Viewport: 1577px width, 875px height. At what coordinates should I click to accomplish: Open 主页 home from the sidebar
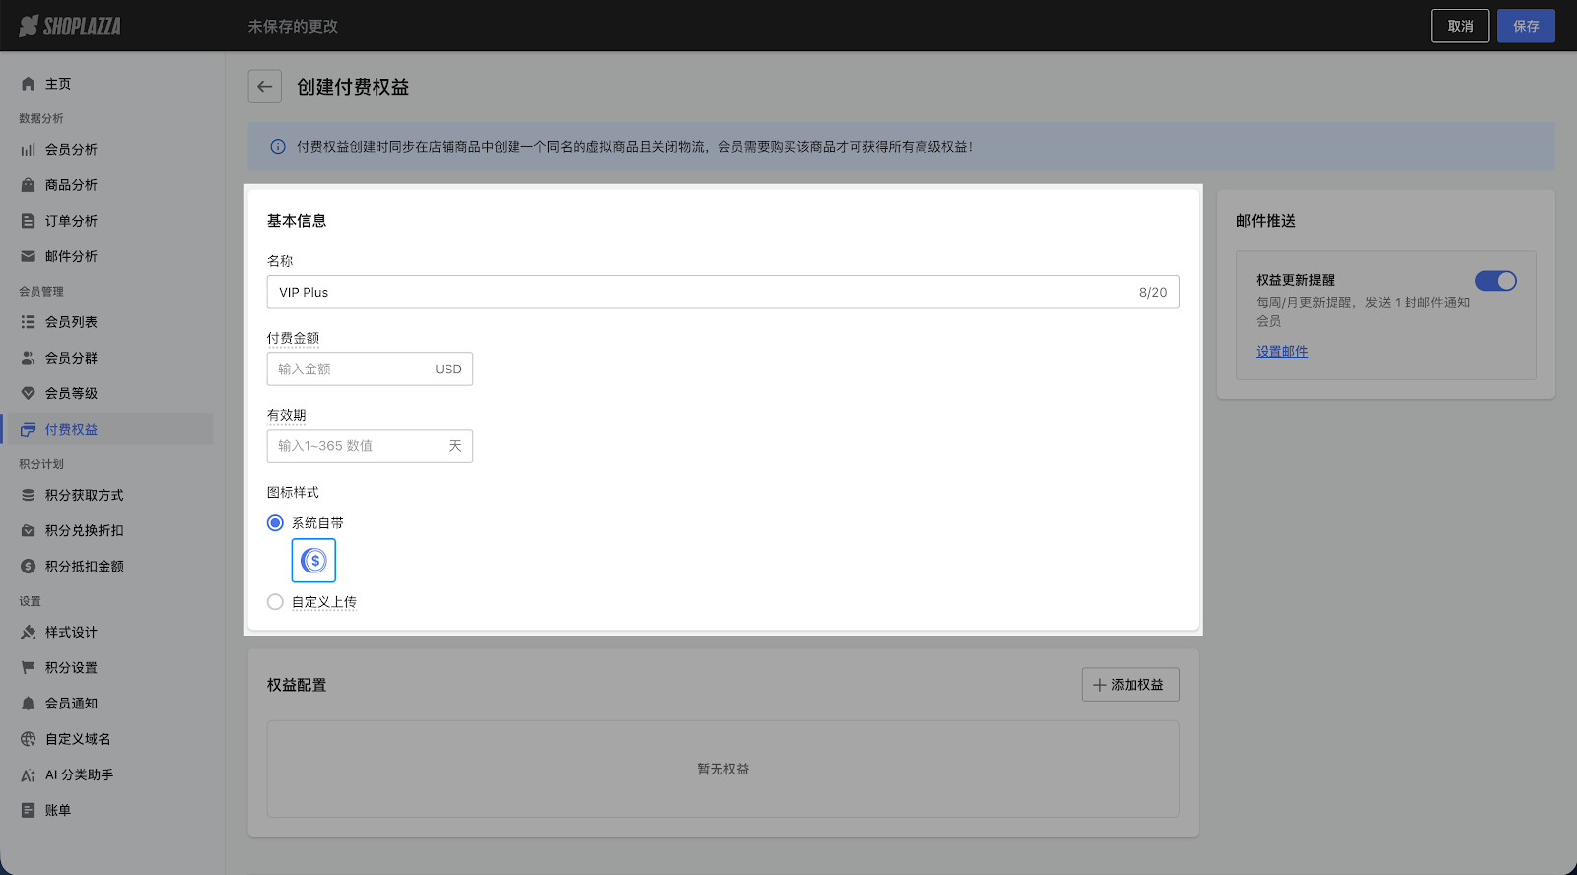(x=58, y=84)
